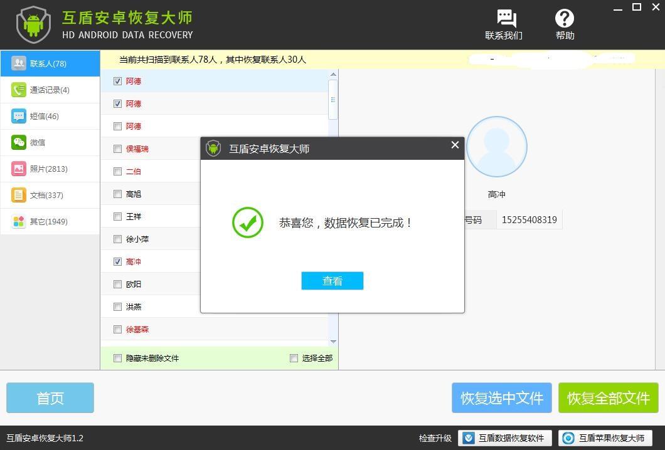Select the 短信 messages icon in sidebar
665x450 pixels.
point(18,116)
